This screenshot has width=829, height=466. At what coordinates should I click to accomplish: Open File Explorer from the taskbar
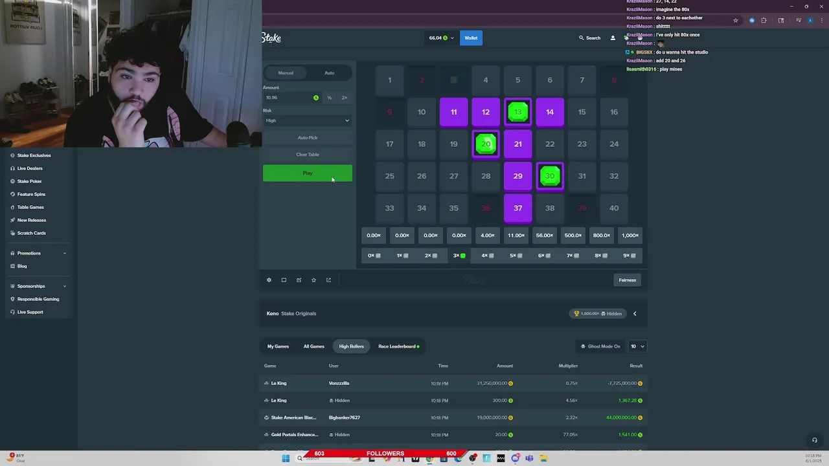[543, 458]
